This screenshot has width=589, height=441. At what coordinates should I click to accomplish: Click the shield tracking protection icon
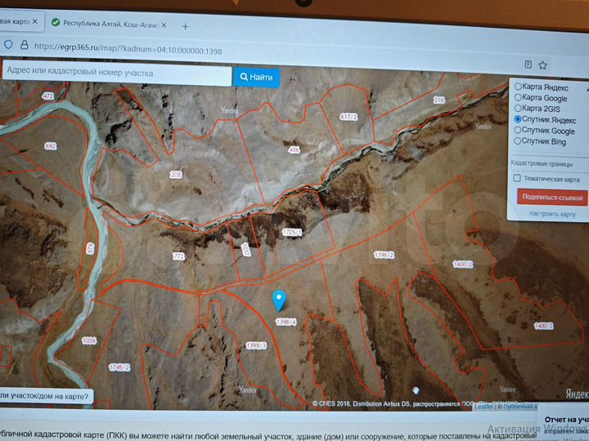pyautogui.click(x=8, y=44)
